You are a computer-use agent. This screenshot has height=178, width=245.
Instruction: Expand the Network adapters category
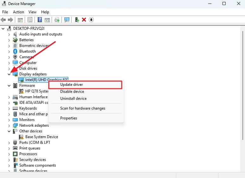point(9,125)
